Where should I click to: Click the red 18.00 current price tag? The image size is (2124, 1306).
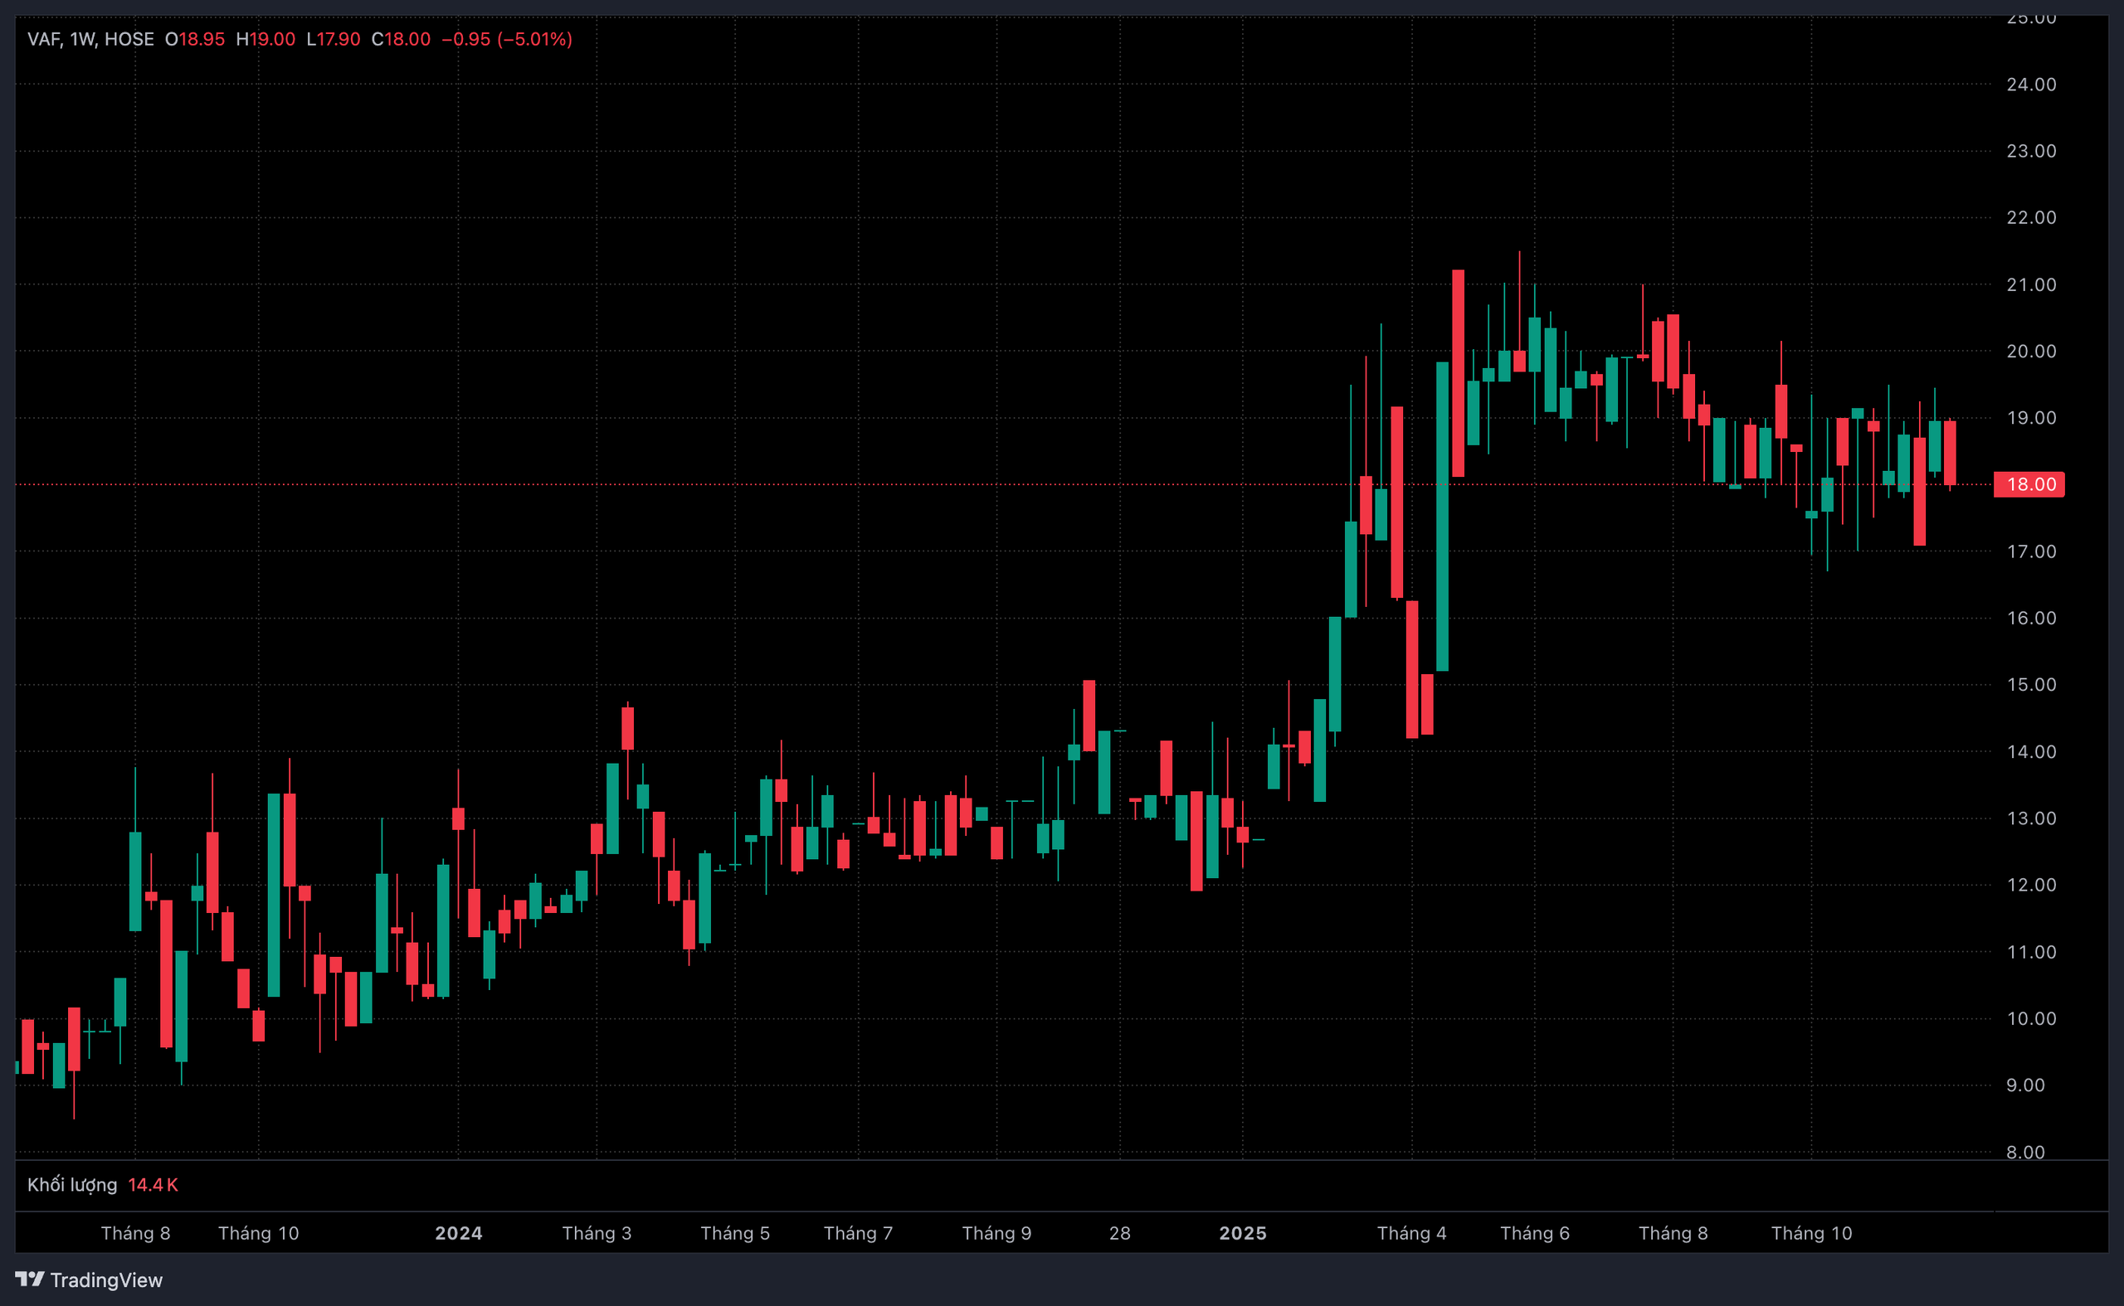point(2028,484)
